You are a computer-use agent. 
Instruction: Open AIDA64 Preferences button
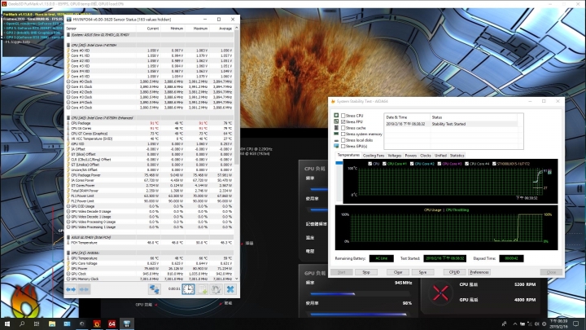pyautogui.click(x=479, y=272)
